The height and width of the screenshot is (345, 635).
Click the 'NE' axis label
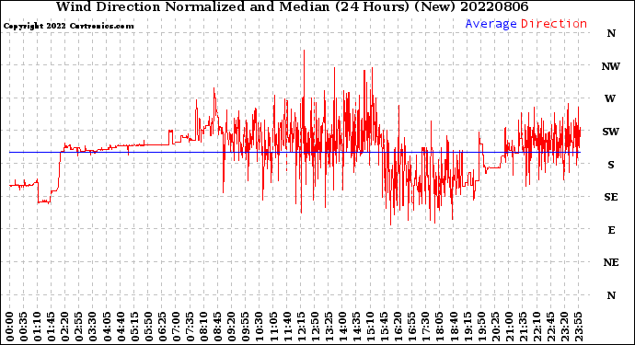(x=611, y=262)
